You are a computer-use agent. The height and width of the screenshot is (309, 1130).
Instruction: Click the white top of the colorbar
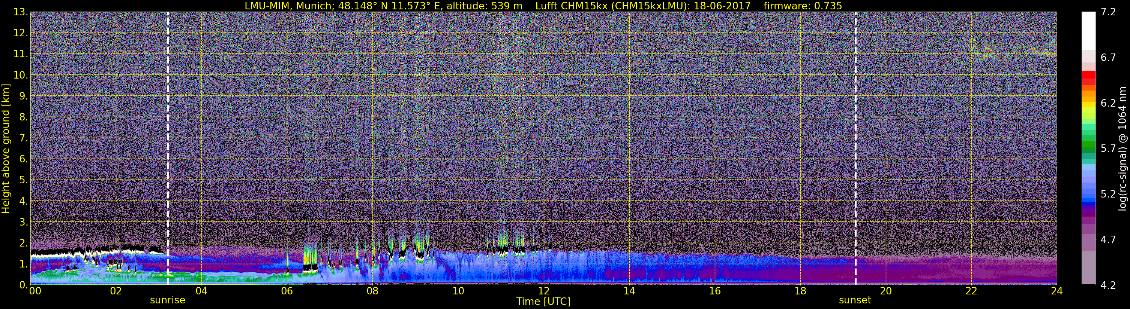coord(1088,31)
